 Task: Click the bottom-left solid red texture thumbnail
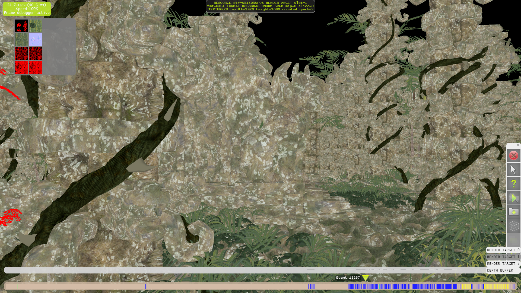point(21,68)
